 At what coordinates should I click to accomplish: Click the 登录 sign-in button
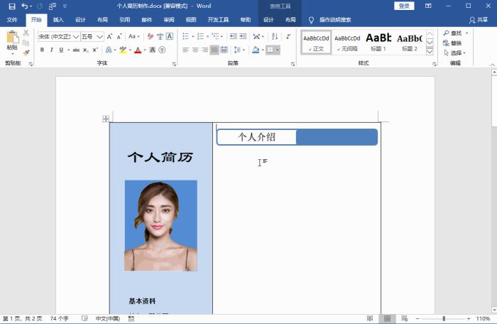click(x=404, y=6)
